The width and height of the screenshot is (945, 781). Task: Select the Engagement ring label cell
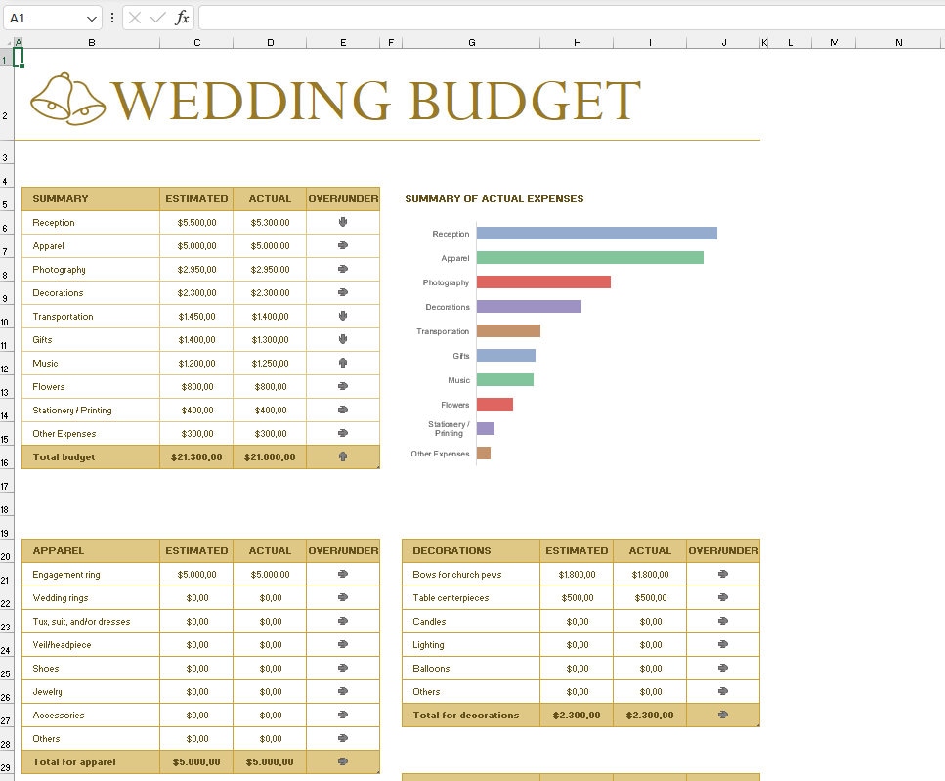(91, 575)
